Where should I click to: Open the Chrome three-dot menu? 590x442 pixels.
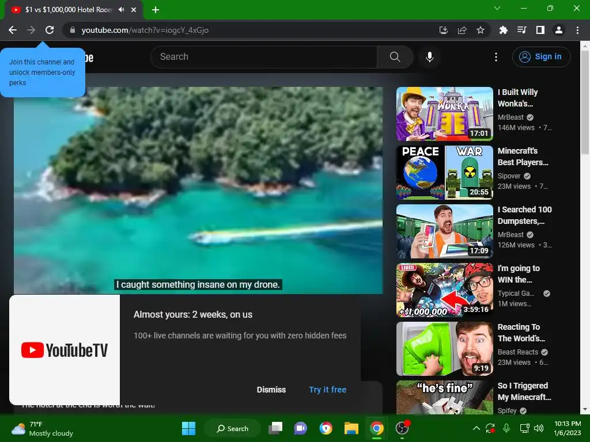577,30
